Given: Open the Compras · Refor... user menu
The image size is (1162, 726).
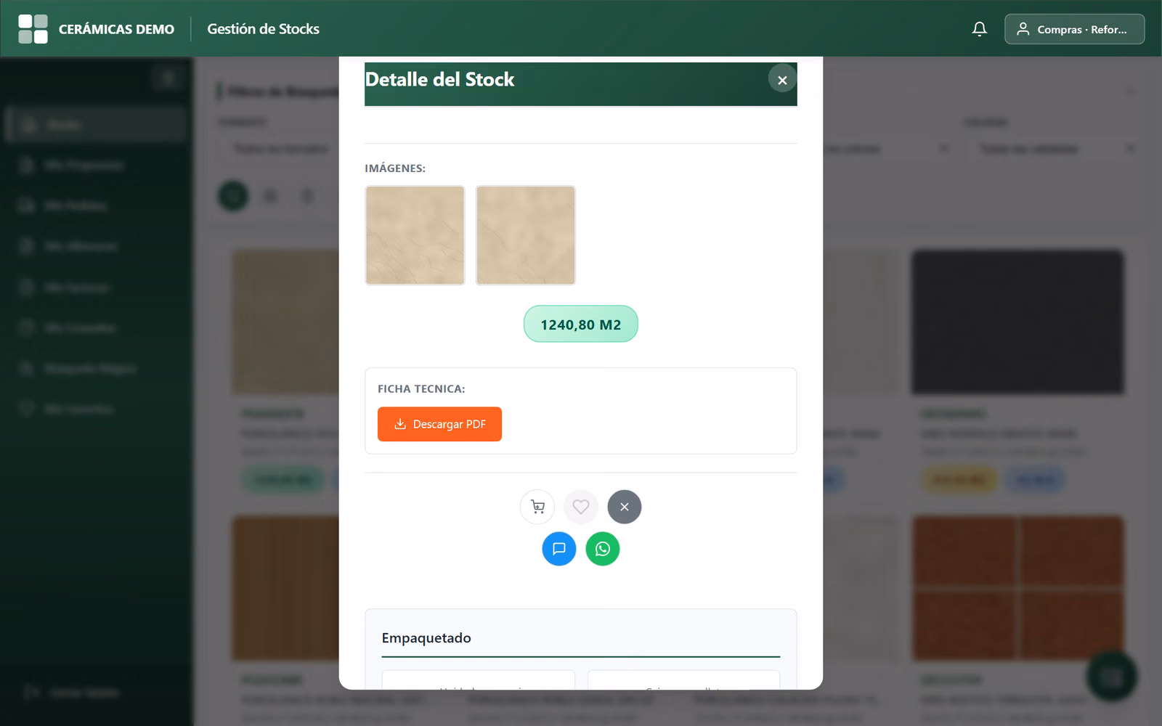Looking at the screenshot, I should point(1074,29).
